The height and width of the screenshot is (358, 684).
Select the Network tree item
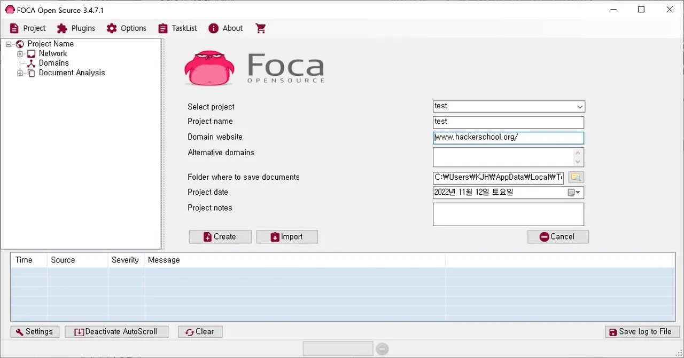53,53
